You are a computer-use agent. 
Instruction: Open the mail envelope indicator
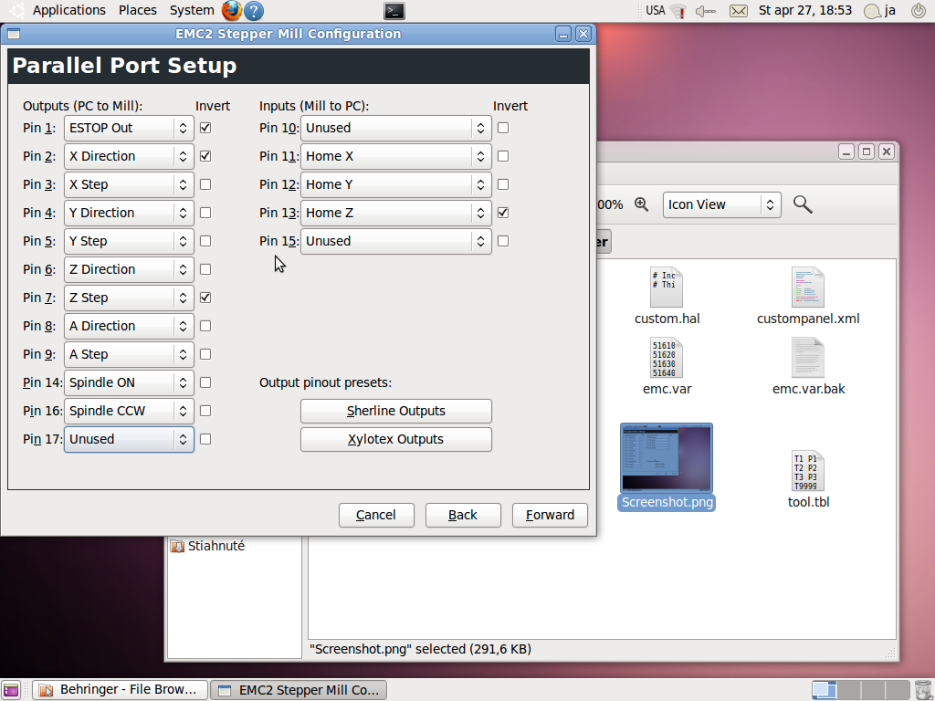tap(739, 11)
